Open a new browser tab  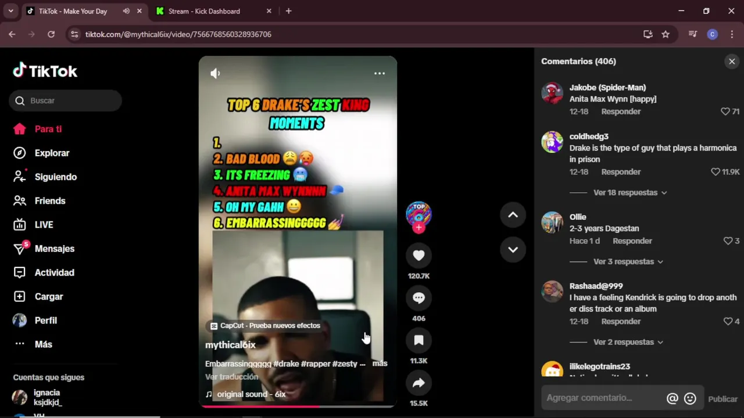point(288,11)
